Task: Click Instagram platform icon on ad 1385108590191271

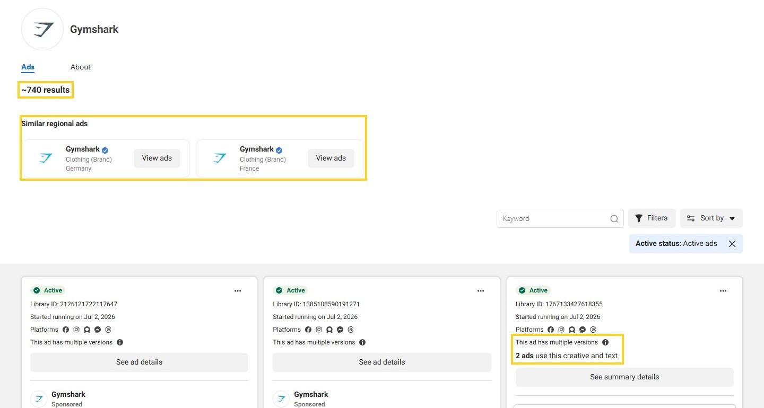Action: [319, 330]
